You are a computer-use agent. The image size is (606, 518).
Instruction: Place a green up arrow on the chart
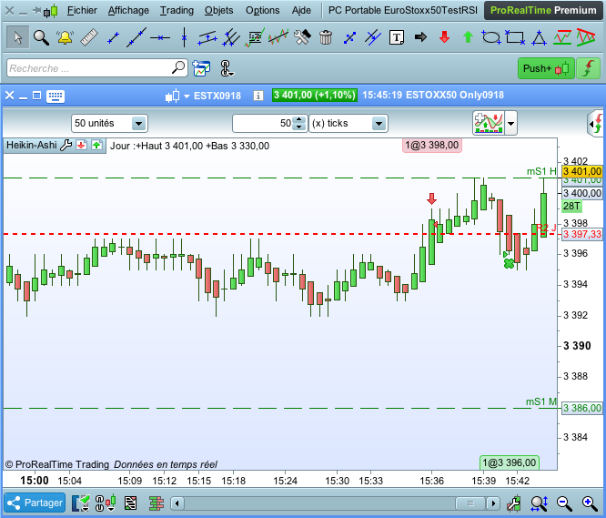pyautogui.click(x=468, y=37)
